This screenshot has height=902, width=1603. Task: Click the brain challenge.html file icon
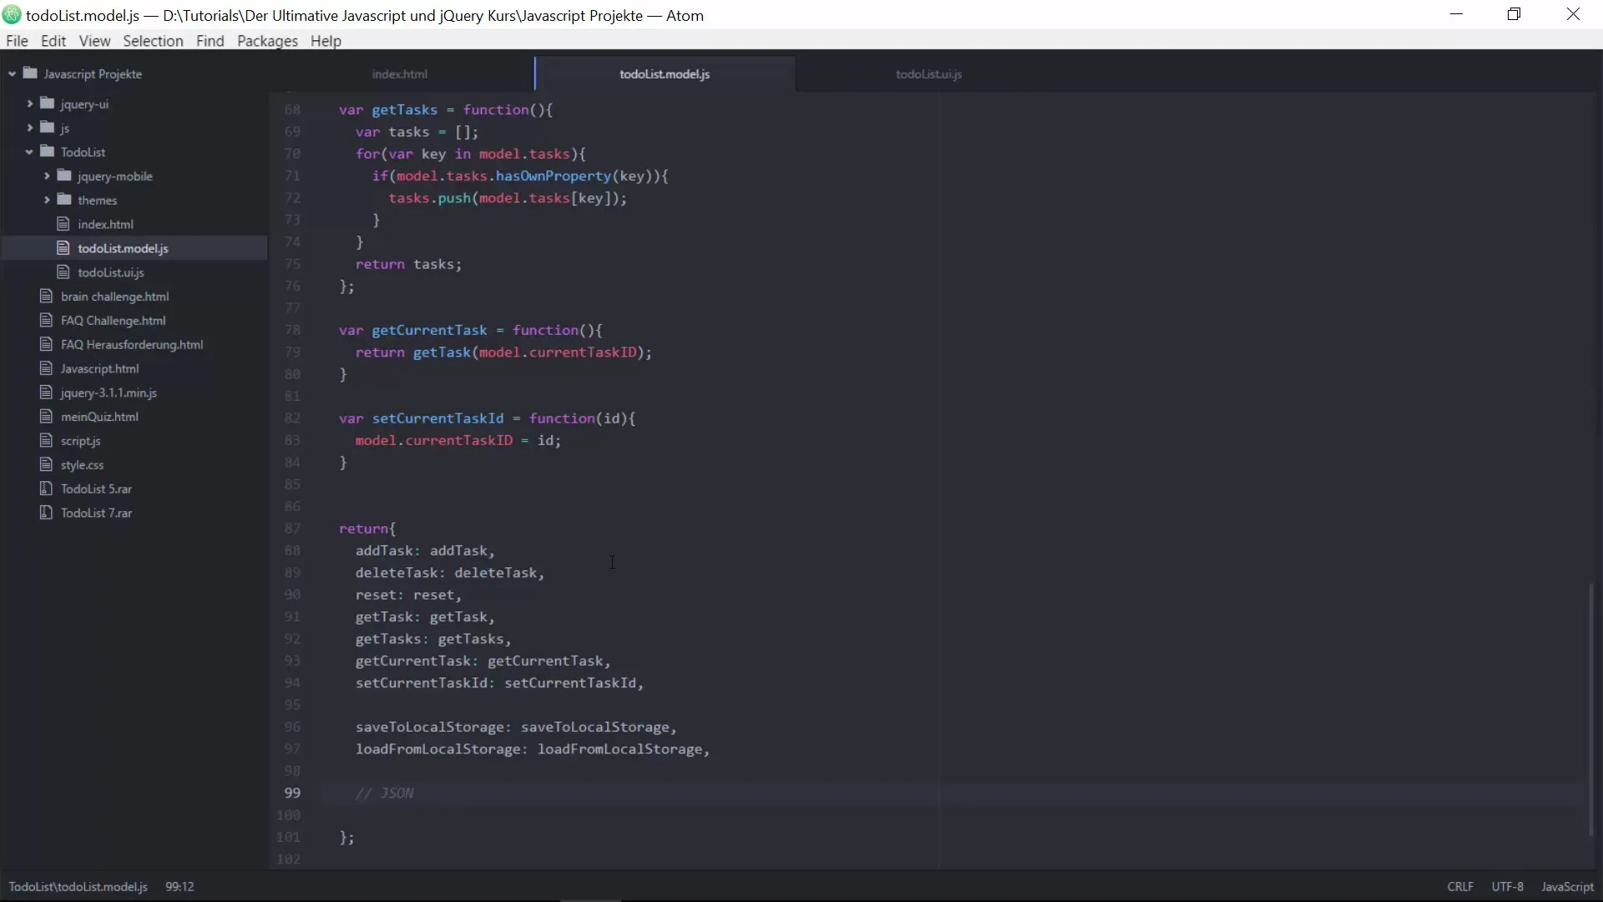coord(46,296)
